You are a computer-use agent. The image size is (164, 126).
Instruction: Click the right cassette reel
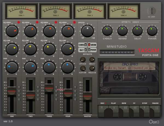[142, 77]
